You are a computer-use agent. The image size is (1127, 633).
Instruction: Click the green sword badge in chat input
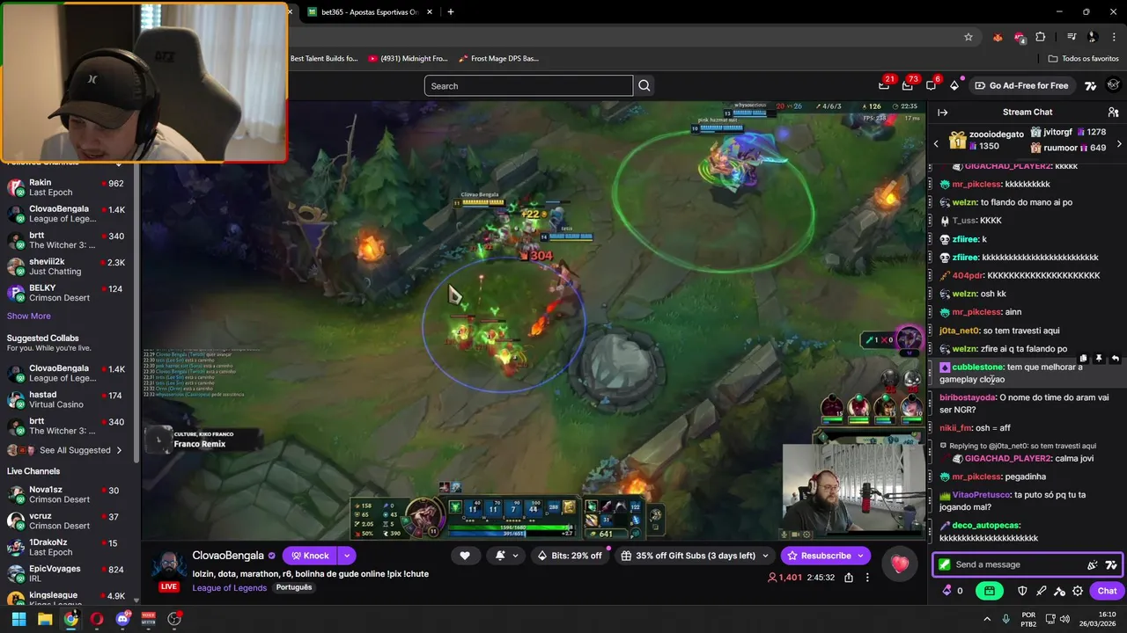pos(945,564)
